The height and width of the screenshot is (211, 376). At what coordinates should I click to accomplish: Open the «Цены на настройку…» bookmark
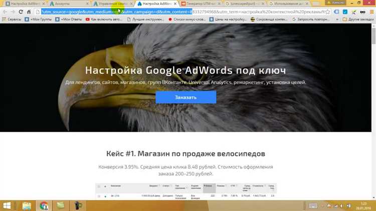pos(228,20)
